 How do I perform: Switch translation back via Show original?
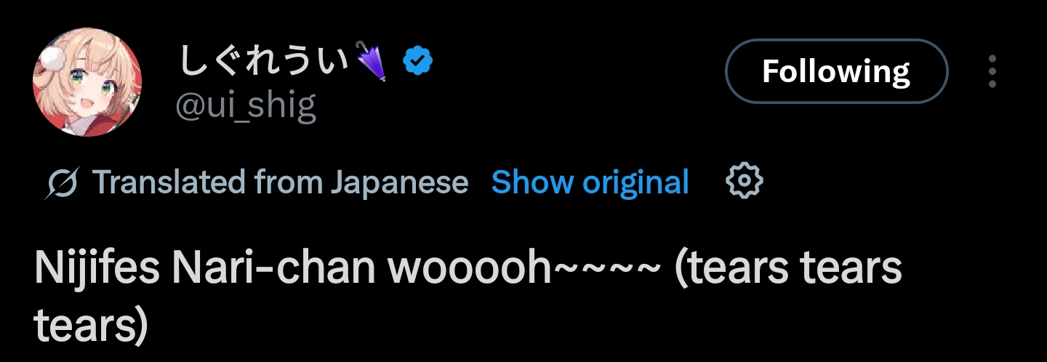pos(590,182)
